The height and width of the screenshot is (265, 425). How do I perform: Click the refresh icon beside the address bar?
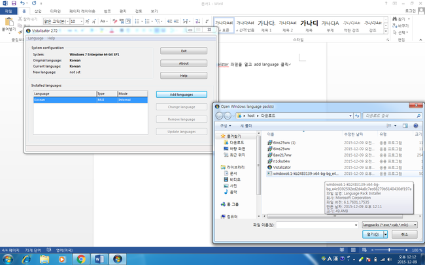pos(357,116)
